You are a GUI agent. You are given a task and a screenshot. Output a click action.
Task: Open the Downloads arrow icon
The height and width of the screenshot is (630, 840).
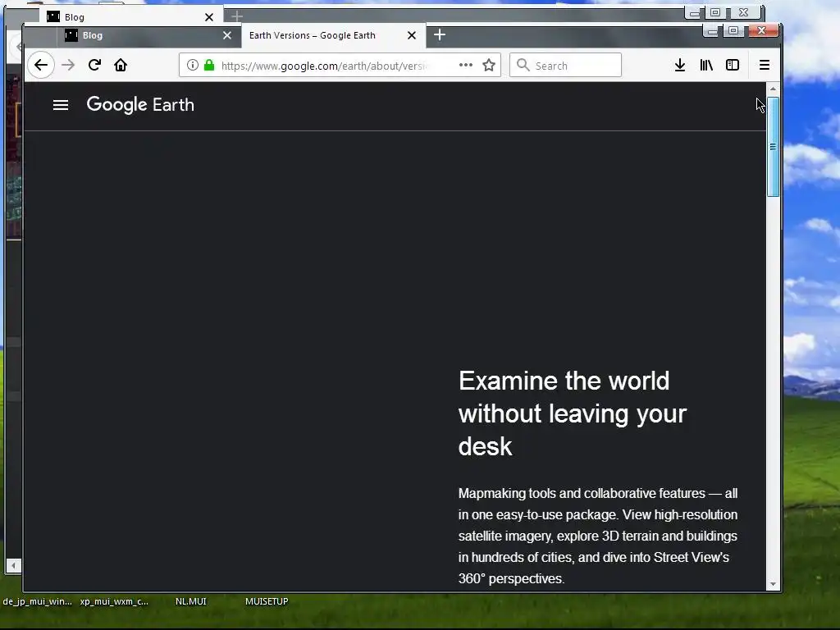680,66
